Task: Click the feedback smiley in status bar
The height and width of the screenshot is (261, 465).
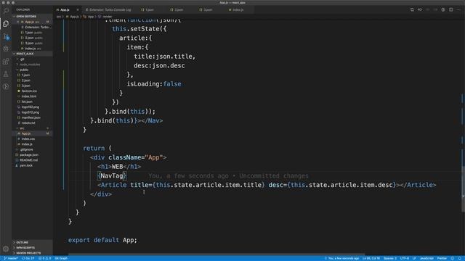Action: [x=453, y=258]
